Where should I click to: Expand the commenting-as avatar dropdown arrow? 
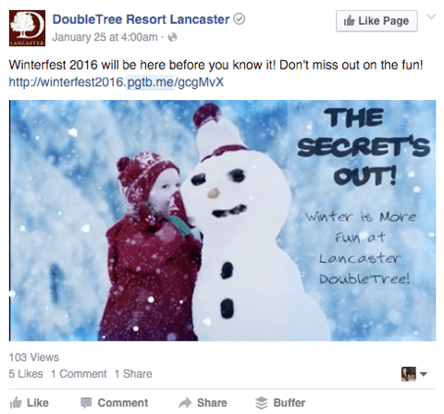[x=424, y=374]
